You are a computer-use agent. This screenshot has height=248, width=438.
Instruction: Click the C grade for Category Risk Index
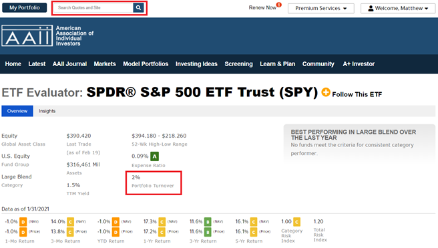(x=296, y=222)
